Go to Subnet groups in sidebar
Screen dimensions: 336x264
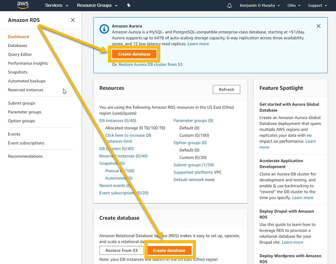click(x=22, y=103)
